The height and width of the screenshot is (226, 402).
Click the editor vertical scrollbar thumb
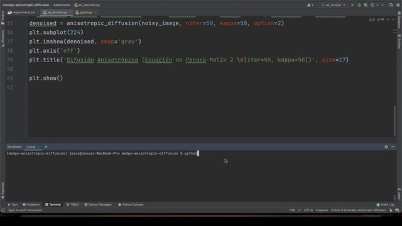[394, 121]
